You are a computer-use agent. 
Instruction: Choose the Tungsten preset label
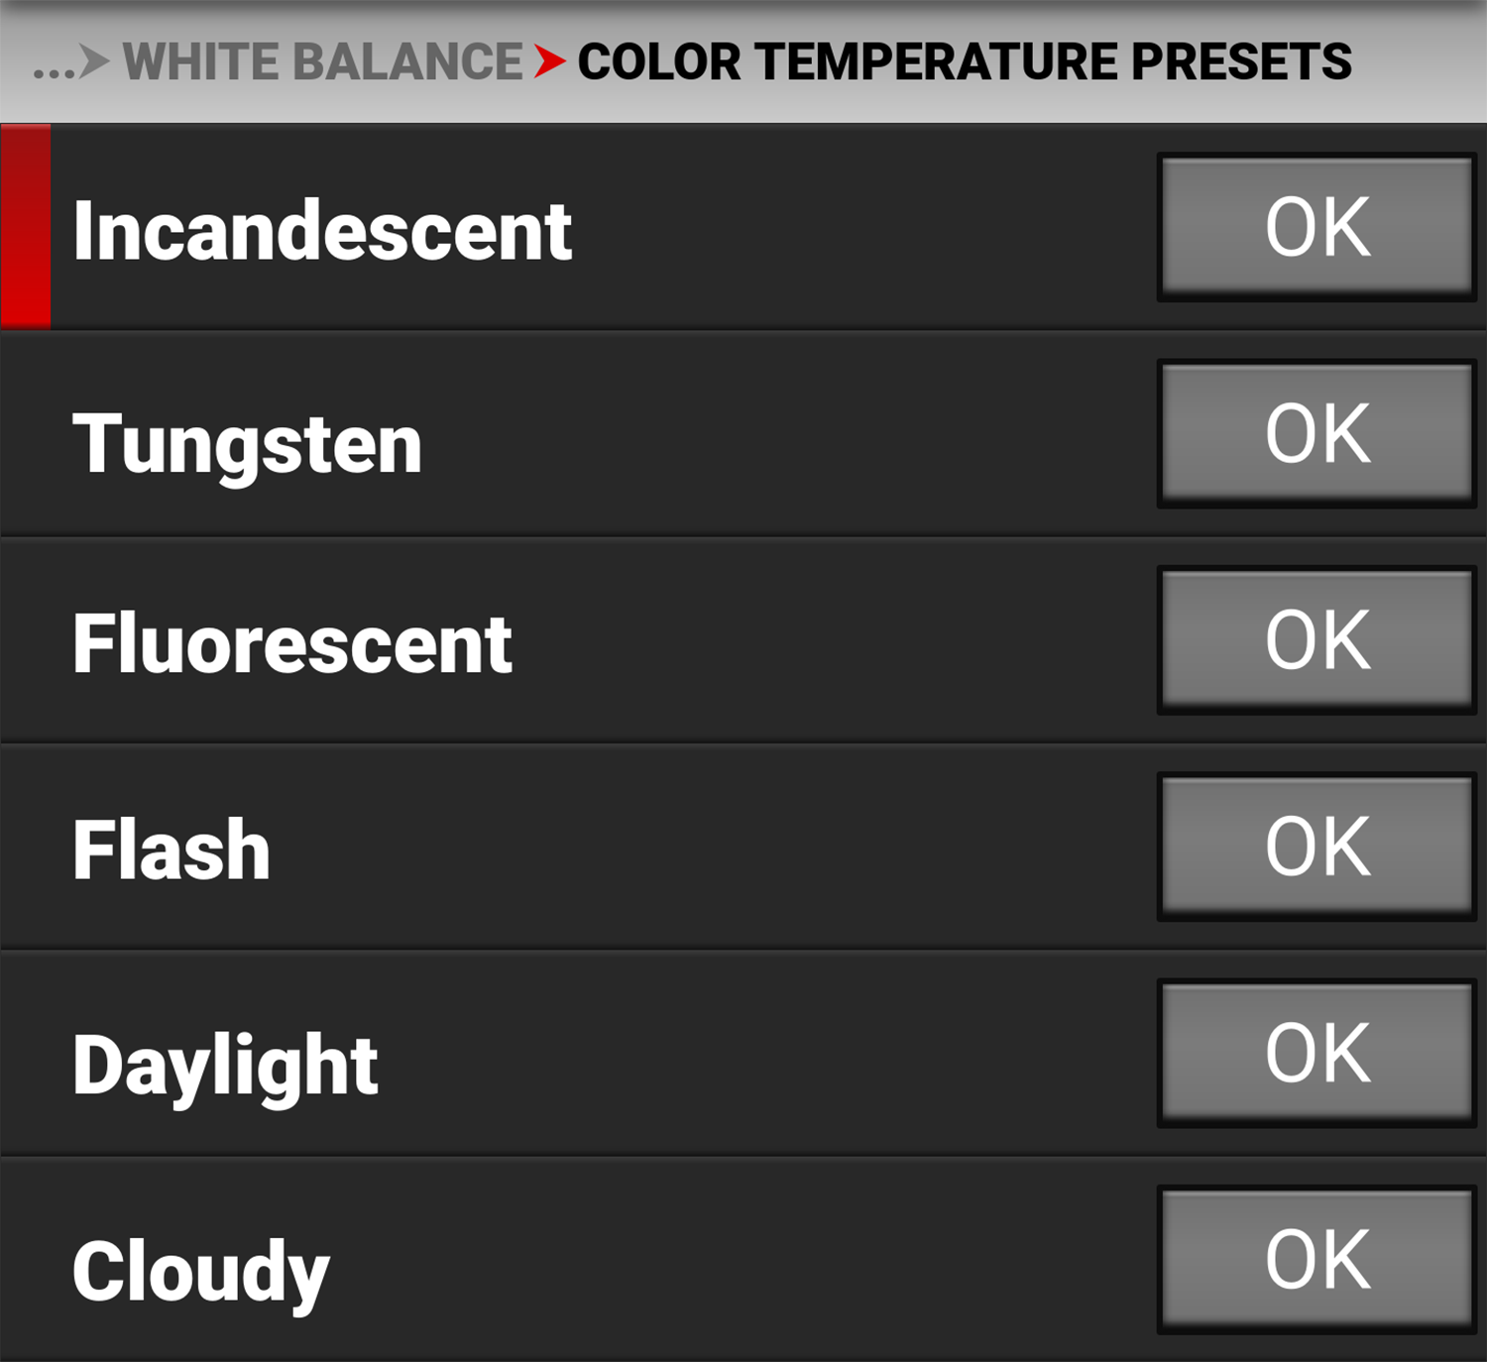pyautogui.click(x=247, y=443)
